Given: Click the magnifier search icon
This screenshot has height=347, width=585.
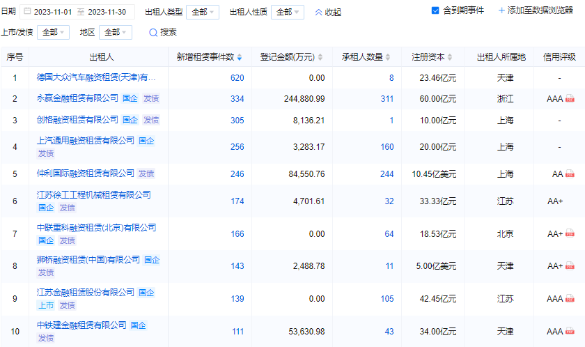Looking at the screenshot, I should (x=153, y=33).
